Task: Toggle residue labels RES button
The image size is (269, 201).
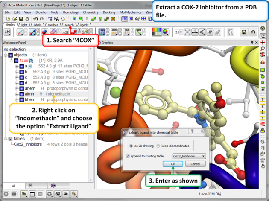Action: [102, 32]
